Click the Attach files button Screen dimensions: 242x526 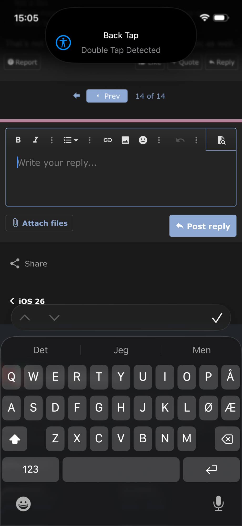(x=39, y=223)
